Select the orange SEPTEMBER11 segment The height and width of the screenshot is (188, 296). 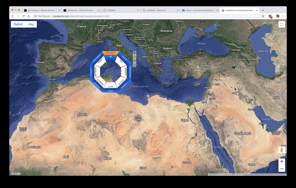110,53
